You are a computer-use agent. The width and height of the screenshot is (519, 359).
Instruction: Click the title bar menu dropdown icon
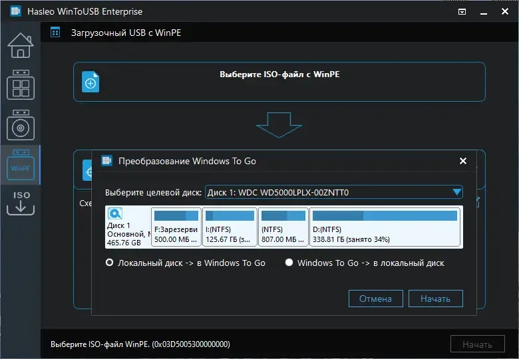tap(462, 12)
